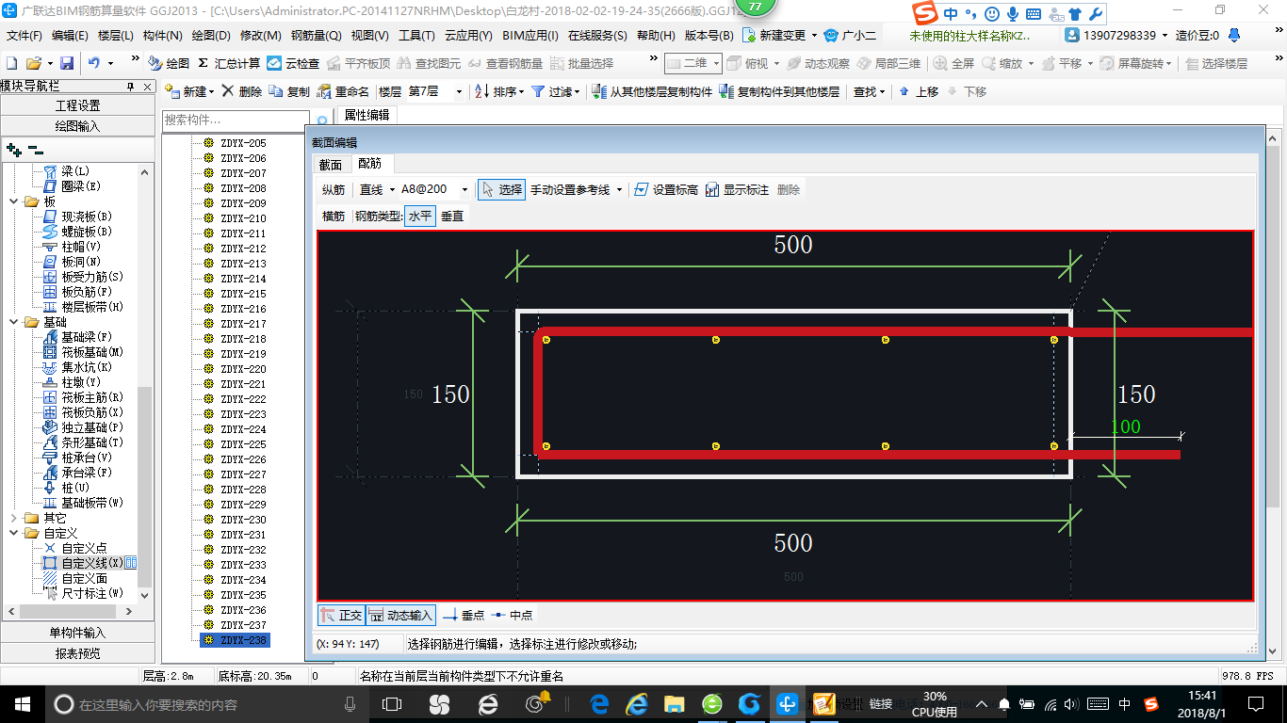Select 垂直 vertical rebar type
The image size is (1287, 723).
click(452, 216)
